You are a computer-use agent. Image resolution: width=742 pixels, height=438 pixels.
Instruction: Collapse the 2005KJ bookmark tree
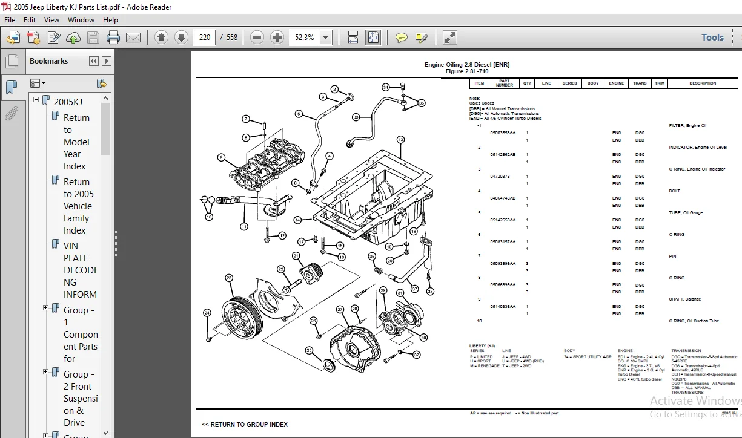tap(36, 100)
